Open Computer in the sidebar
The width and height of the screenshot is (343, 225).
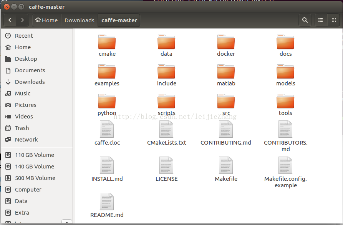pos(37,190)
